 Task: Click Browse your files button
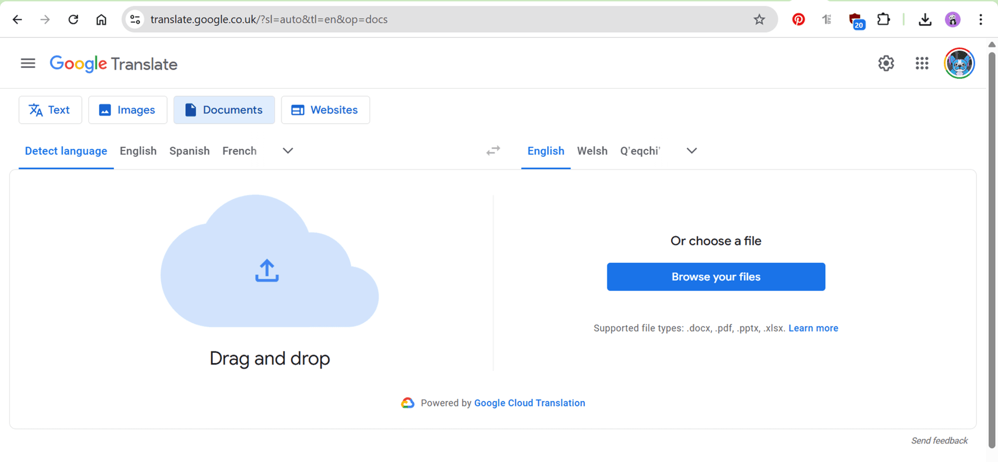click(716, 276)
